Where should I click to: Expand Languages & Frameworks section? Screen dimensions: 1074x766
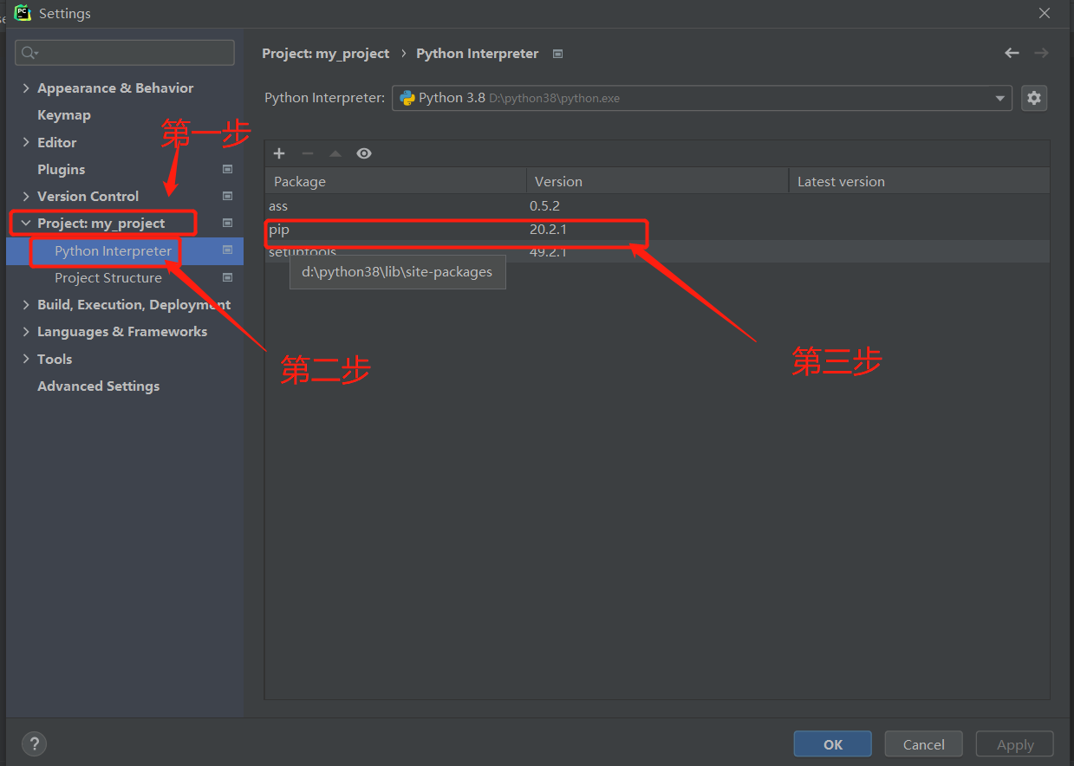[x=26, y=331]
